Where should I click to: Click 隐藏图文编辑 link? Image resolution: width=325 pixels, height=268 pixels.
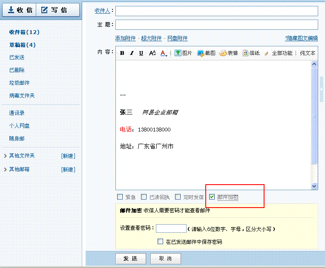302,38
